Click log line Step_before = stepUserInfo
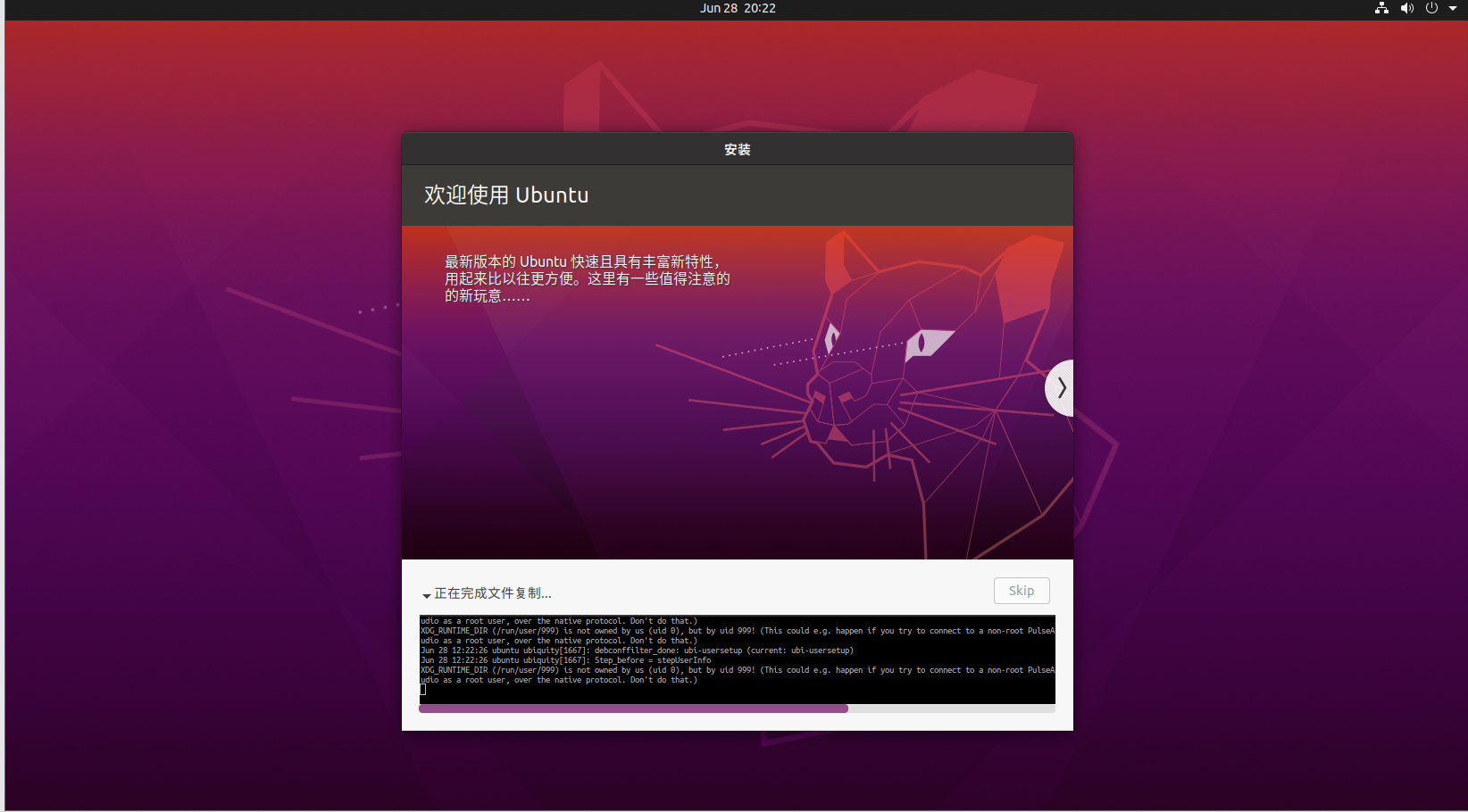This screenshot has height=812, width=1468. click(x=566, y=660)
